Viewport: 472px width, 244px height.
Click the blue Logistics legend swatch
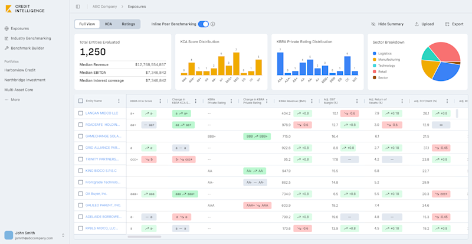pyautogui.click(x=375, y=53)
